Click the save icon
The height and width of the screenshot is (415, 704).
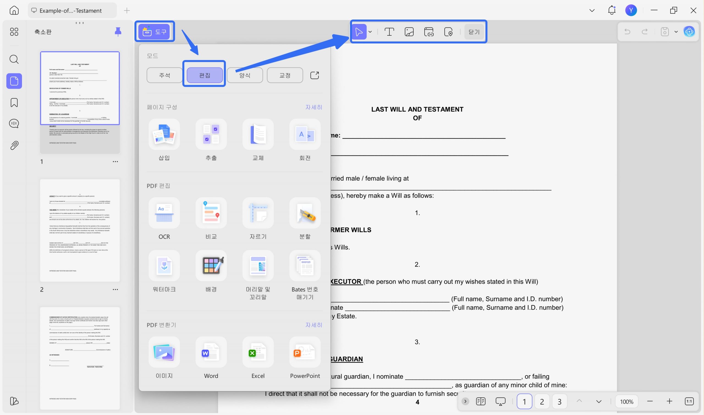pos(664,32)
